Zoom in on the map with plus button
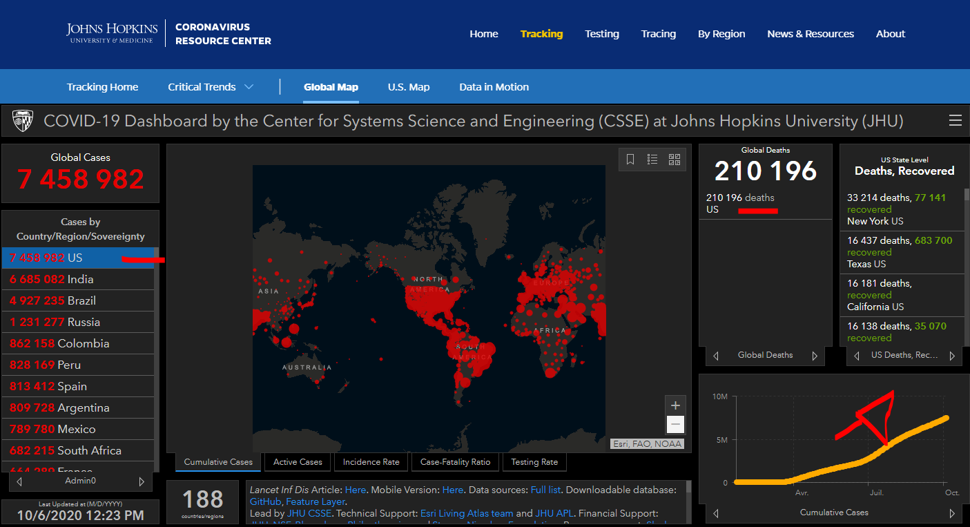 click(676, 405)
